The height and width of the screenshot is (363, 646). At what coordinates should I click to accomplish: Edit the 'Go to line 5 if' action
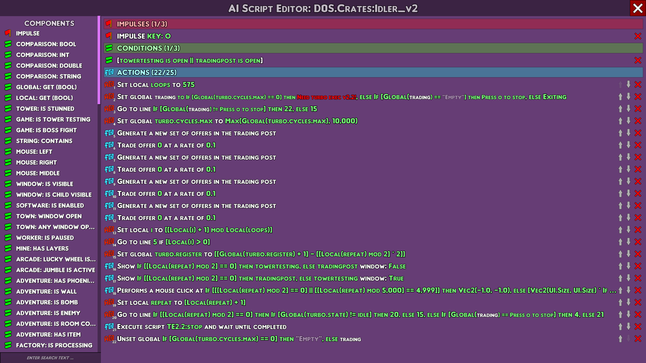pos(164,242)
